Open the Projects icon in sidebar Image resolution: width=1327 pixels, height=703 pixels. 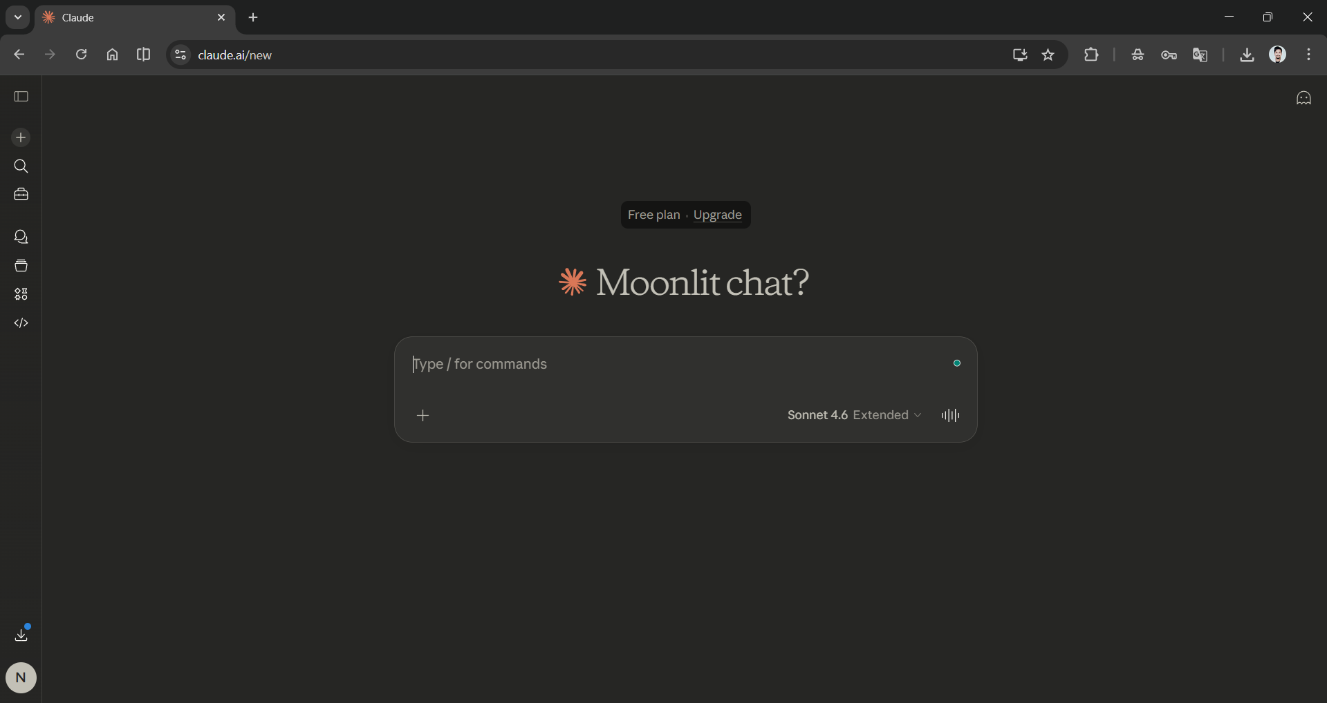(x=21, y=266)
